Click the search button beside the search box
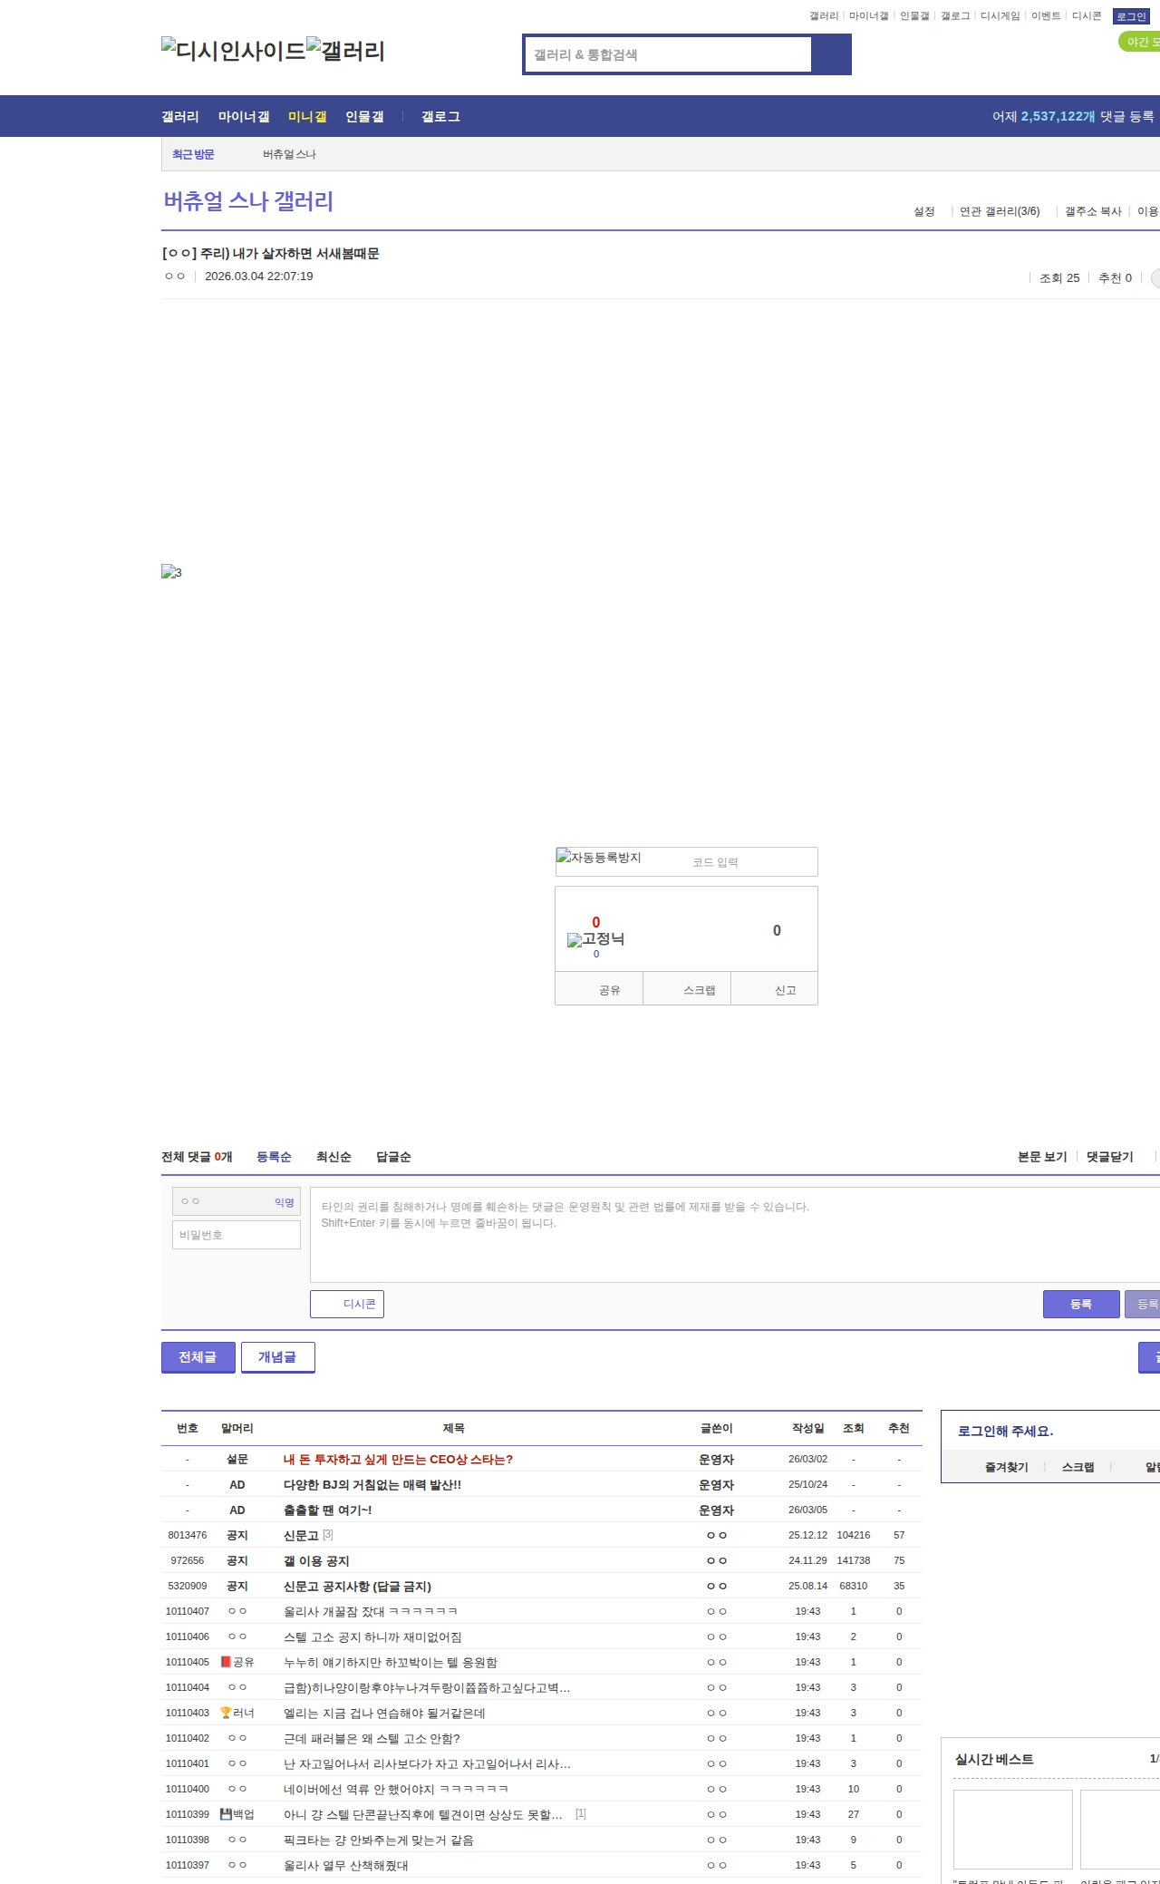The width and height of the screenshot is (1160, 1884). 831,54
